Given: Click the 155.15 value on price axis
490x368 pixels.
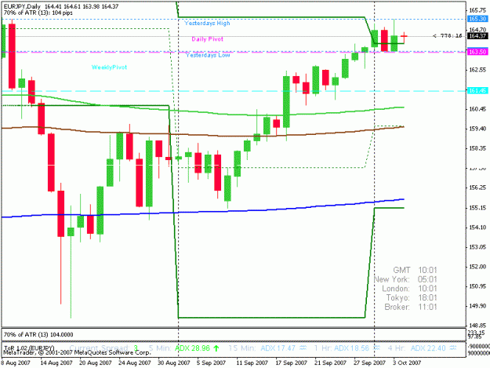Looking at the screenshot, I should pyautogui.click(x=477, y=208).
